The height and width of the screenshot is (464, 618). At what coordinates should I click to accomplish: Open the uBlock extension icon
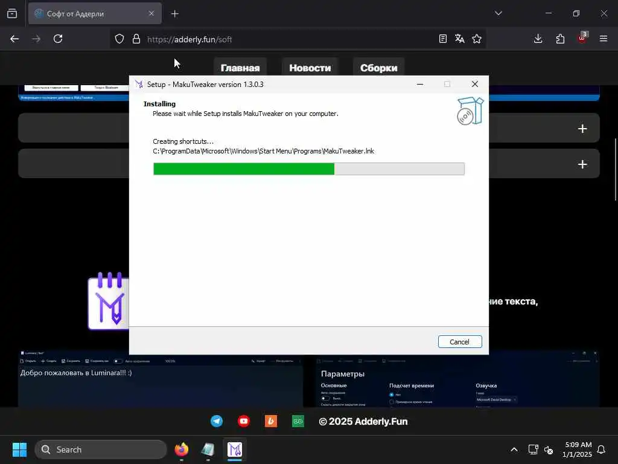pos(582,38)
